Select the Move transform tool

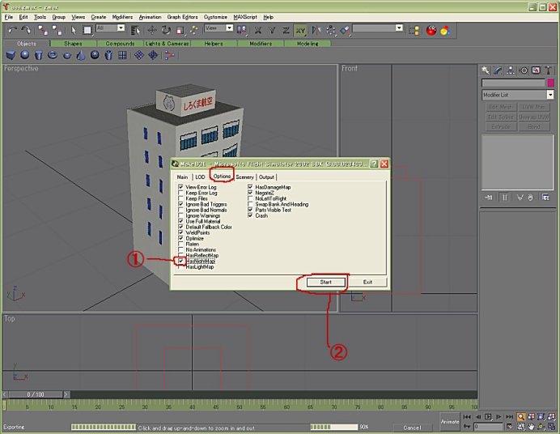click(x=152, y=30)
